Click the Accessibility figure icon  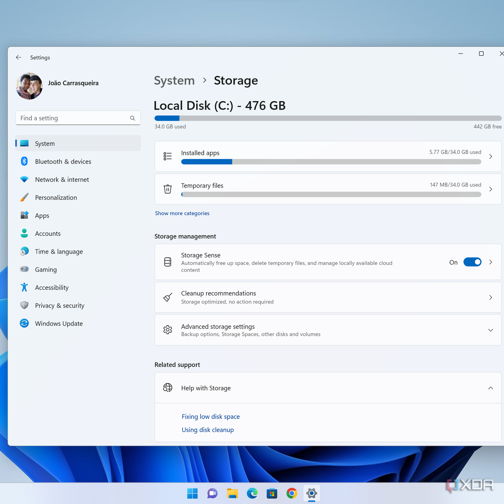coord(24,287)
